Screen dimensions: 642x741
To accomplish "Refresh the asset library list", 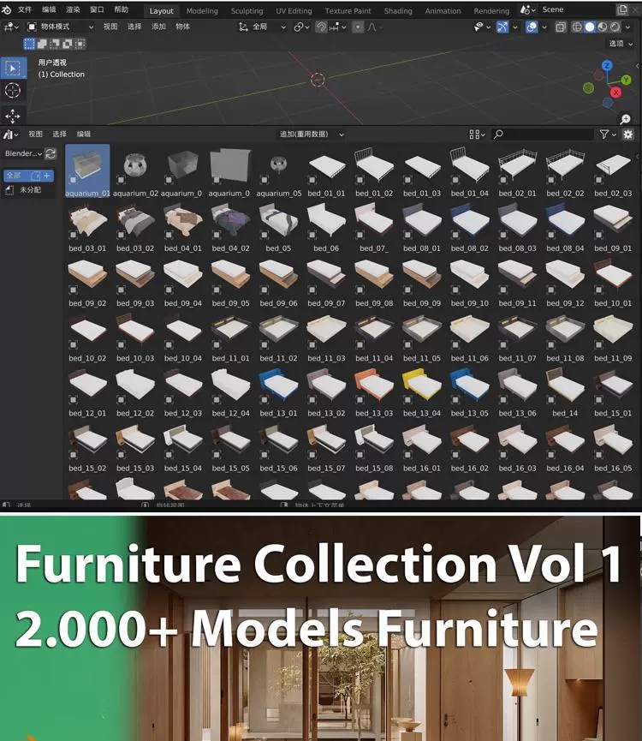I will coord(51,153).
